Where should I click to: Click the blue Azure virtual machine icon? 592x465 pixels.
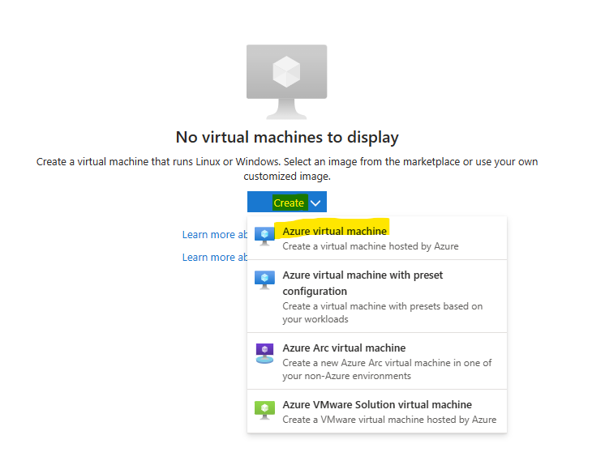(x=264, y=236)
